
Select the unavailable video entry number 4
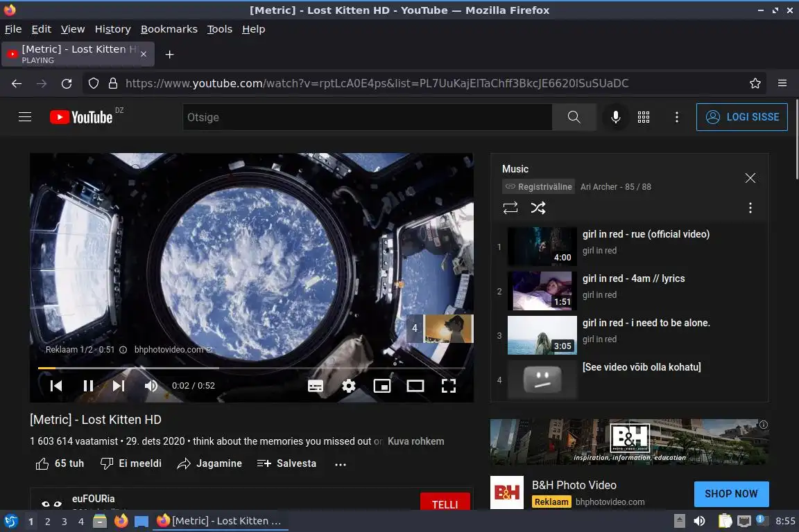pos(629,380)
